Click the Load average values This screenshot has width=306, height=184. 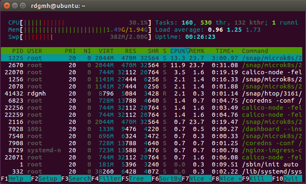pyautogui.click(x=234, y=30)
